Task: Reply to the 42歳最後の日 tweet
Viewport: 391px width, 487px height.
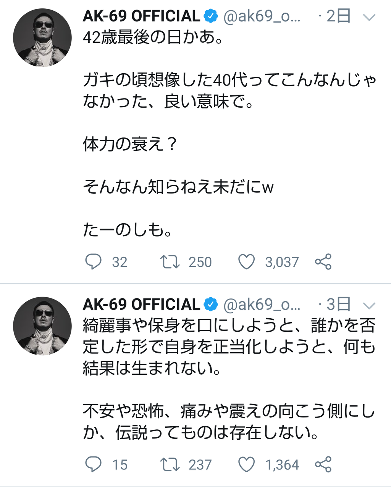Action: 93,262
